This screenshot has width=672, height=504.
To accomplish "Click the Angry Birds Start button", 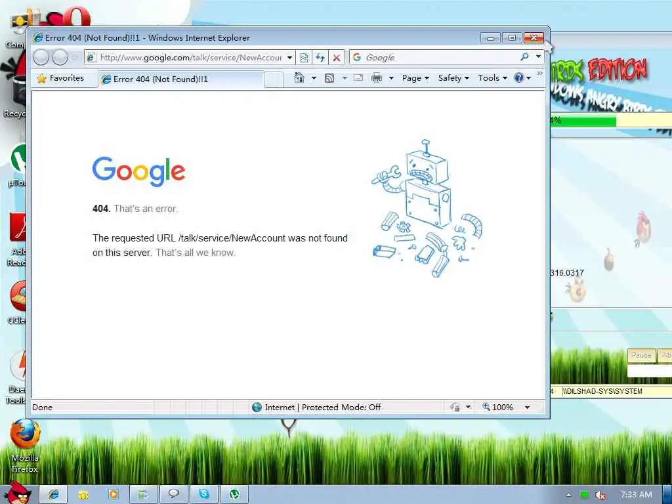I will pyautogui.click(x=17, y=493).
